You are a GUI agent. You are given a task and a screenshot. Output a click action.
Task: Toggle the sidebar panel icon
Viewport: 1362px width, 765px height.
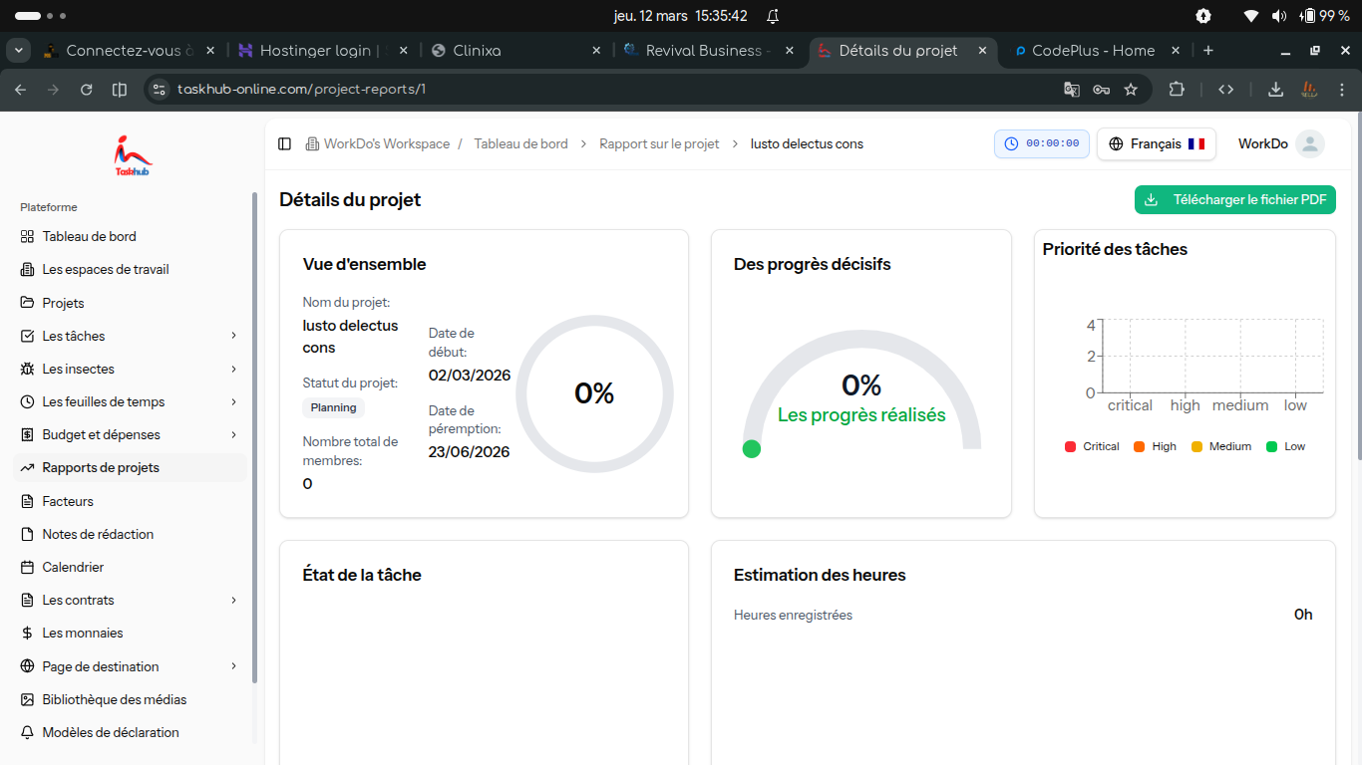[284, 144]
